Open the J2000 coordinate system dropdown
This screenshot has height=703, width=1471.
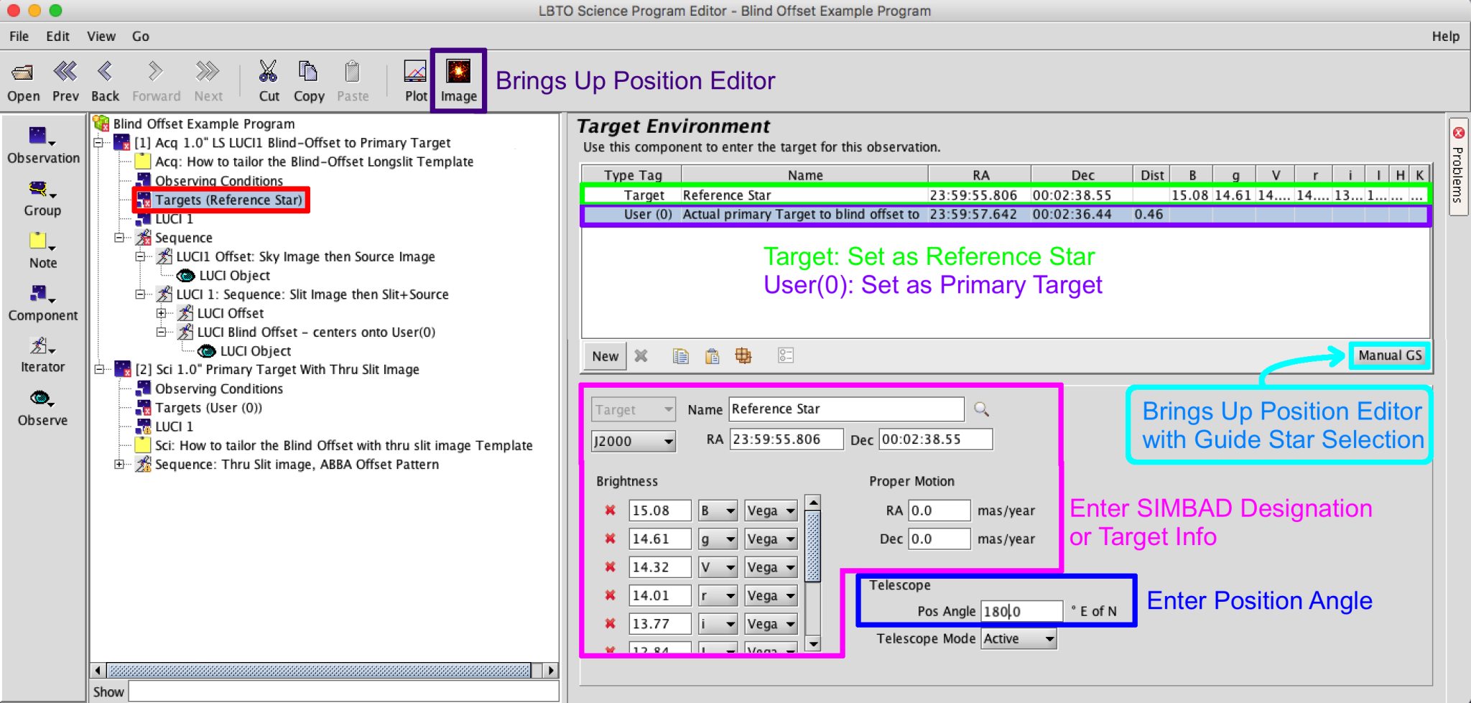pyautogui.click(x=633, y=441)
